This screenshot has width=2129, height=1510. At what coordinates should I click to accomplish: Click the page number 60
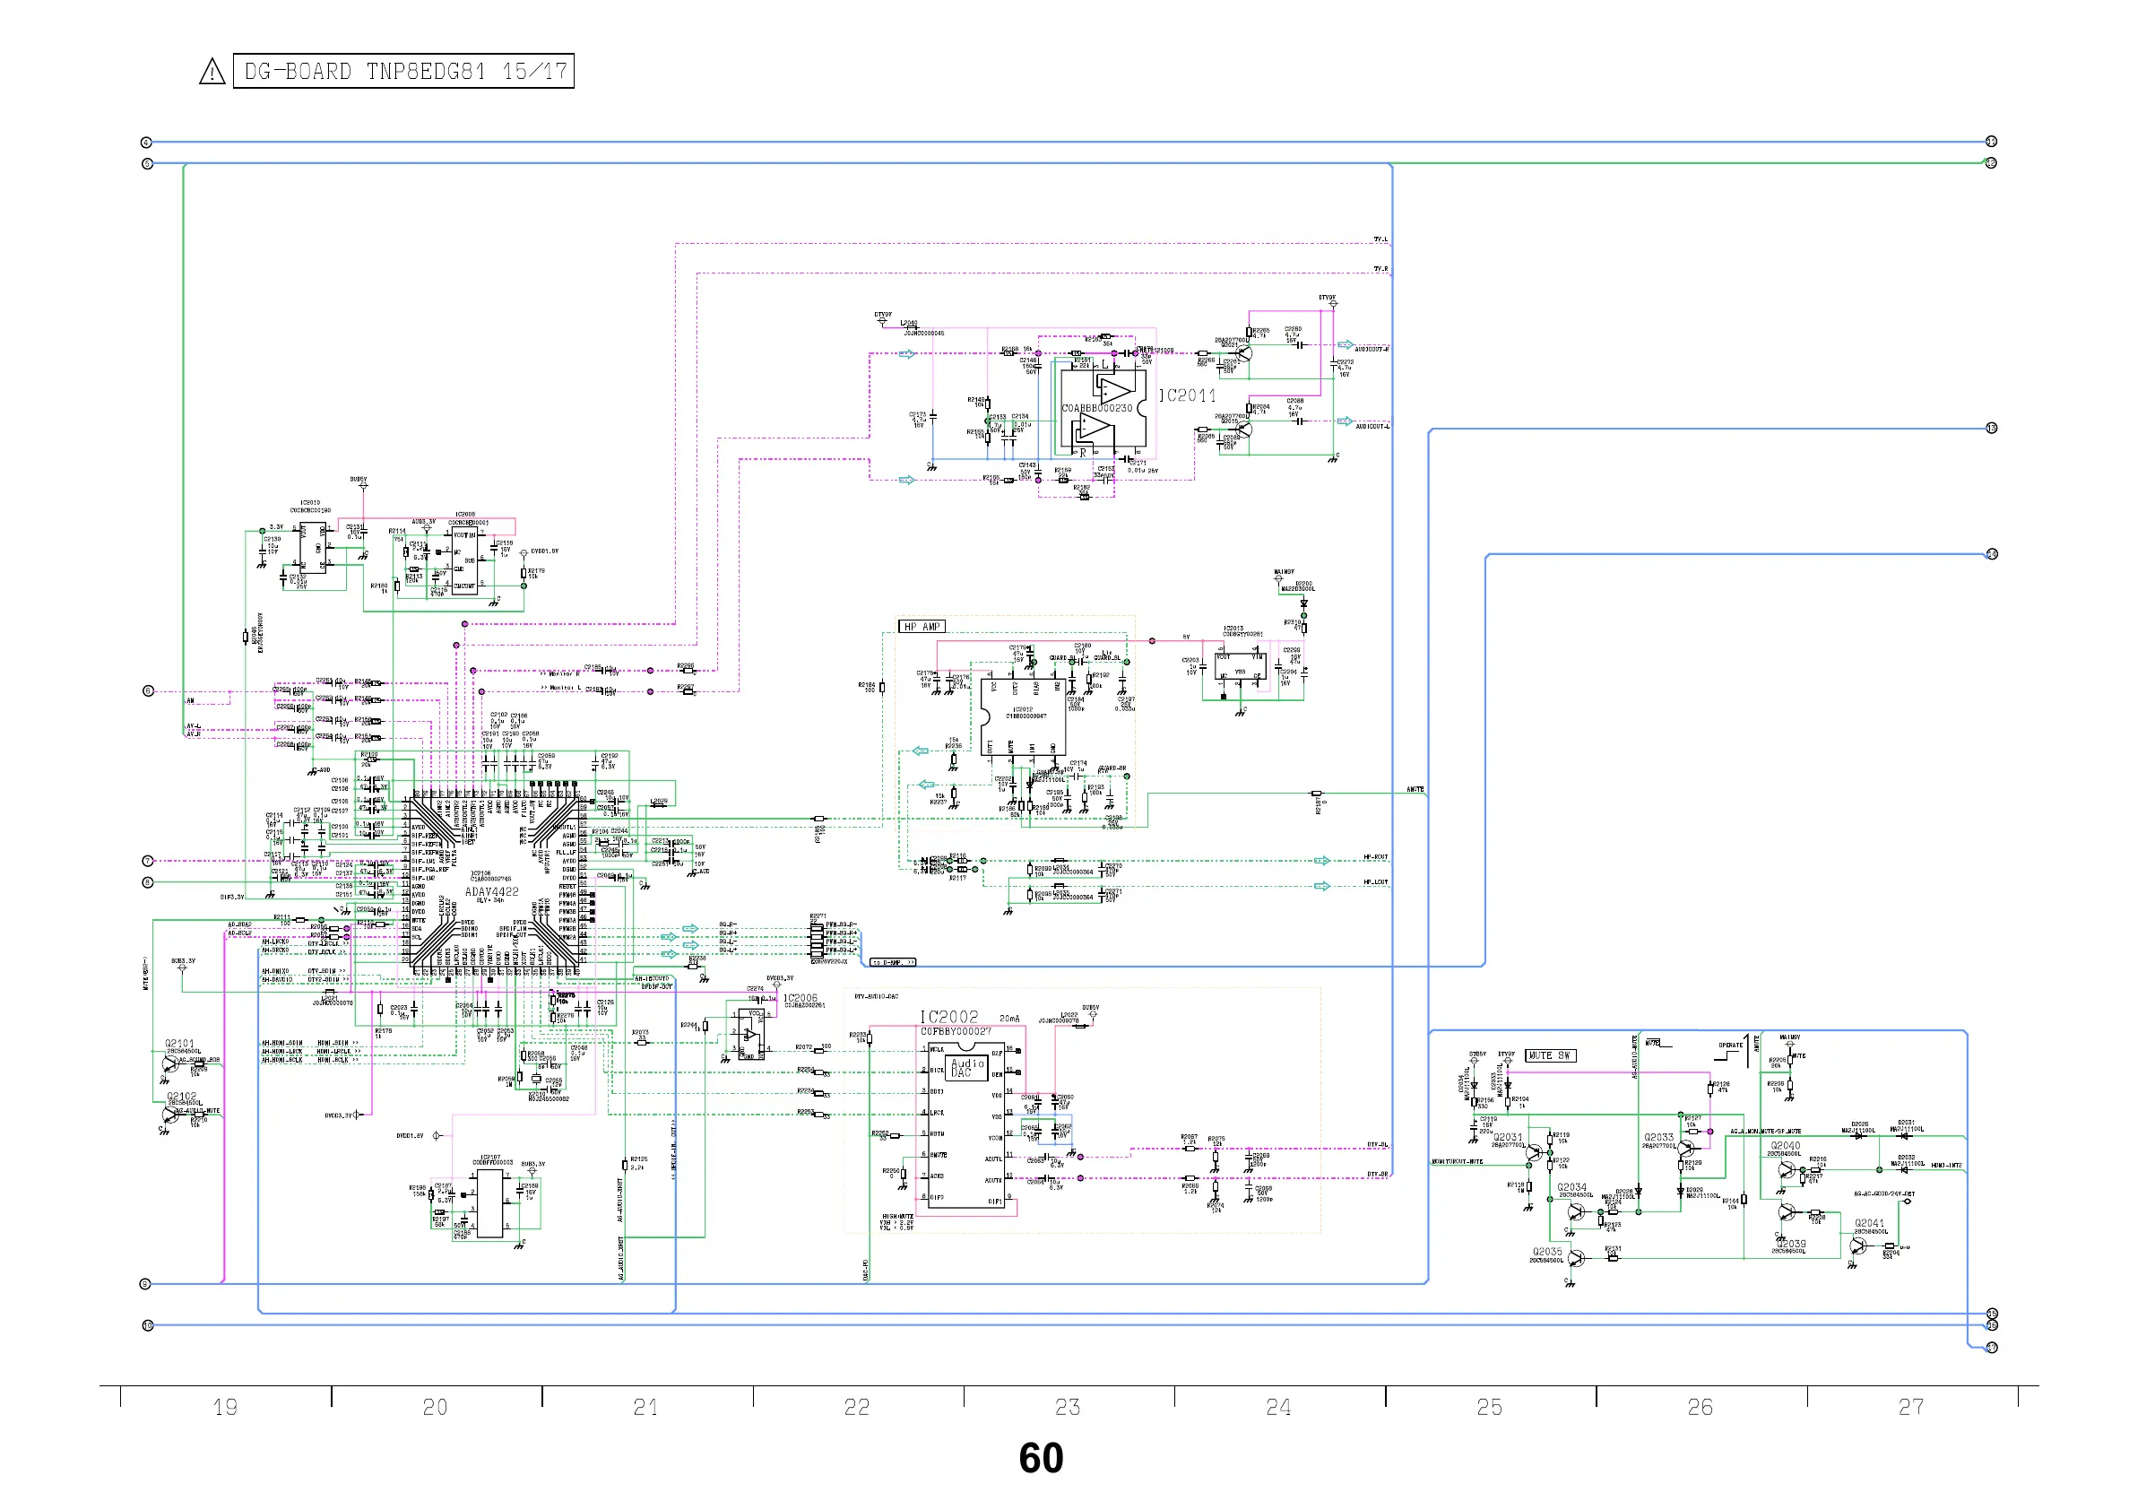pyautogui.click(x=1041, y=1458)
